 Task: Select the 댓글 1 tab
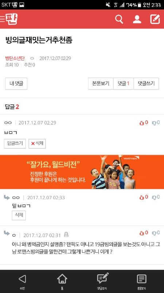124,84
